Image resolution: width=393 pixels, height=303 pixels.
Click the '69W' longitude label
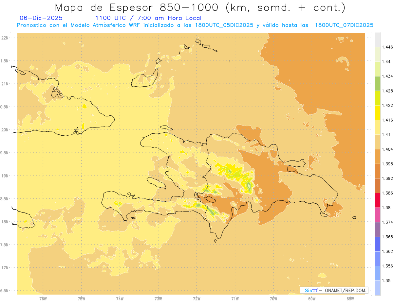click(x=312, y=298)
